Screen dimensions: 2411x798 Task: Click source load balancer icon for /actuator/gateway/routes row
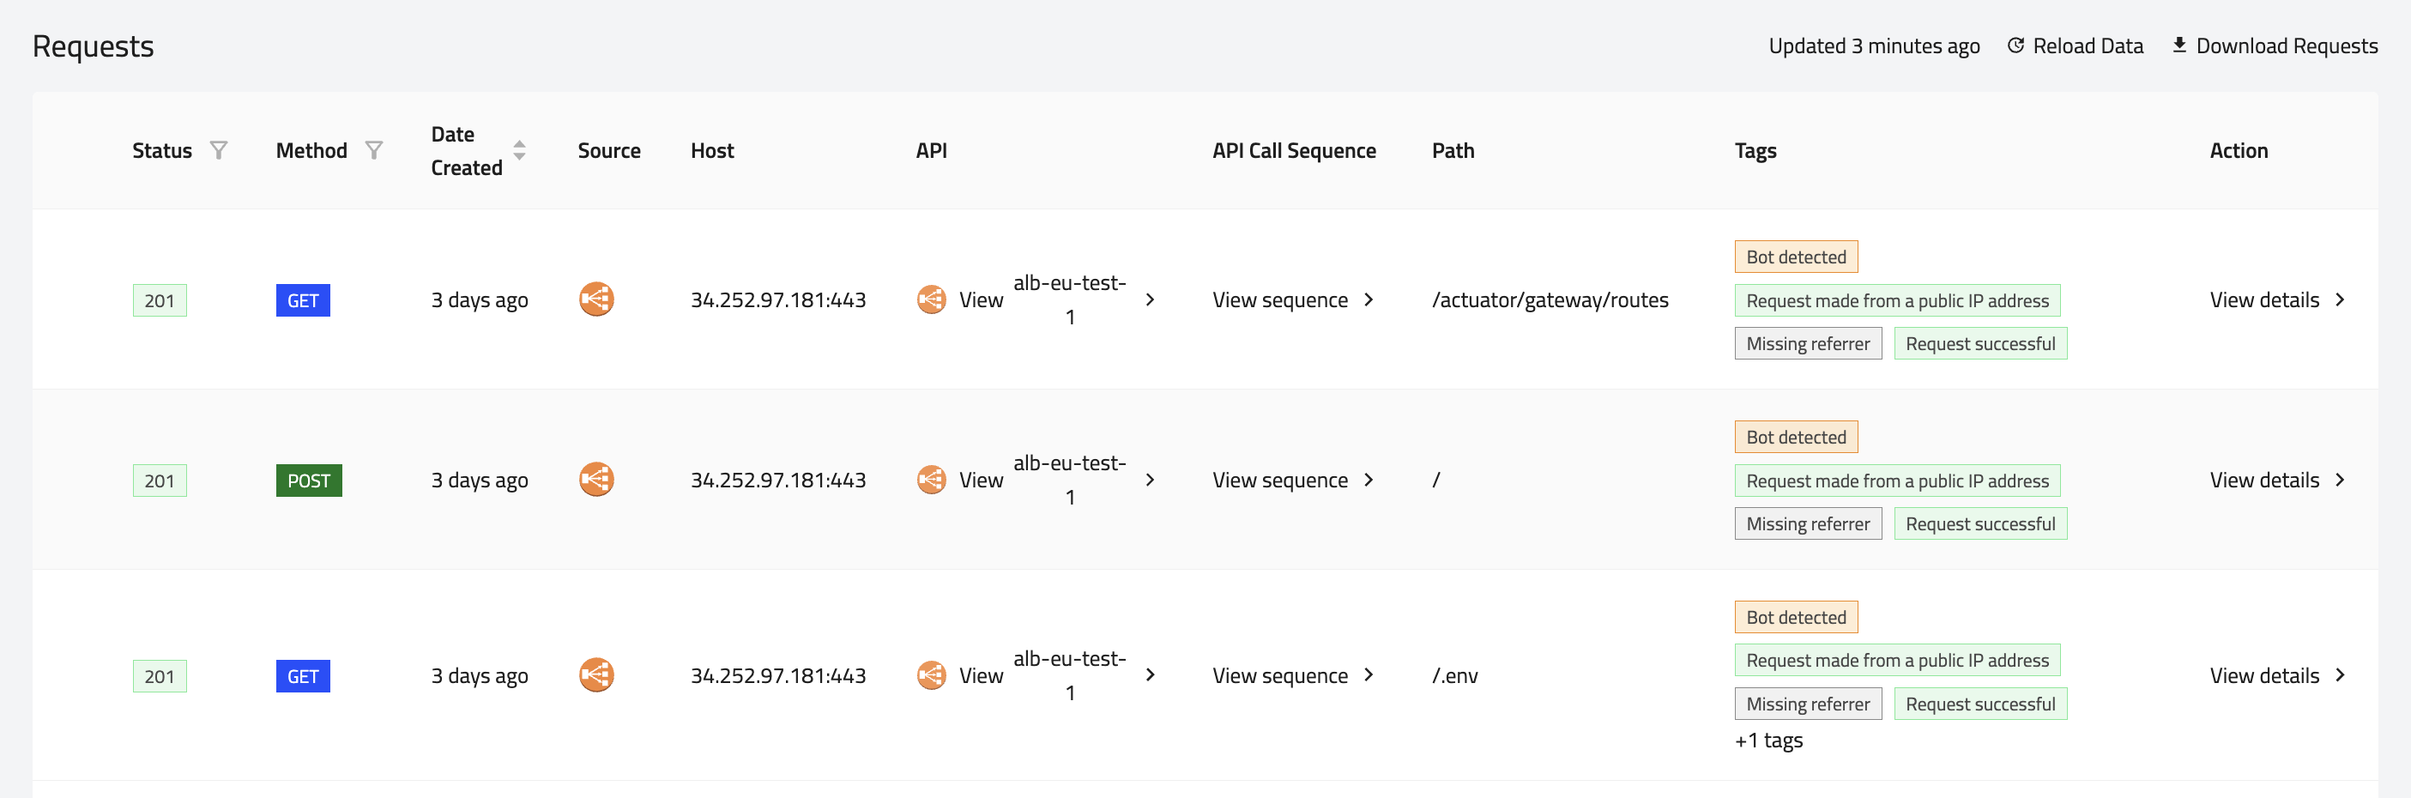596,299
